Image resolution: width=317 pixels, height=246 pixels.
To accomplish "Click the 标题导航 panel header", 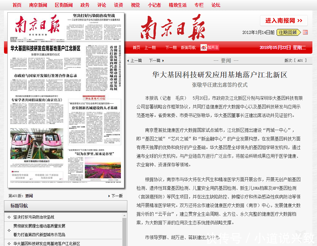I will click(66, 206).
